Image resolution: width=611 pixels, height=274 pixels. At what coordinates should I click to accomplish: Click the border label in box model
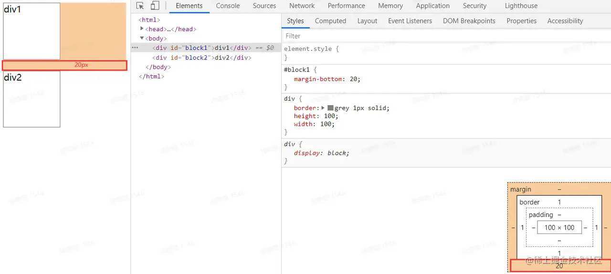tap(529, 202)
